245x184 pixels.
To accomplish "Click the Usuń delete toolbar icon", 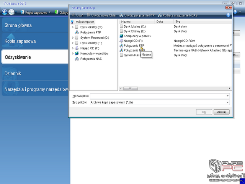I will 73,15.
